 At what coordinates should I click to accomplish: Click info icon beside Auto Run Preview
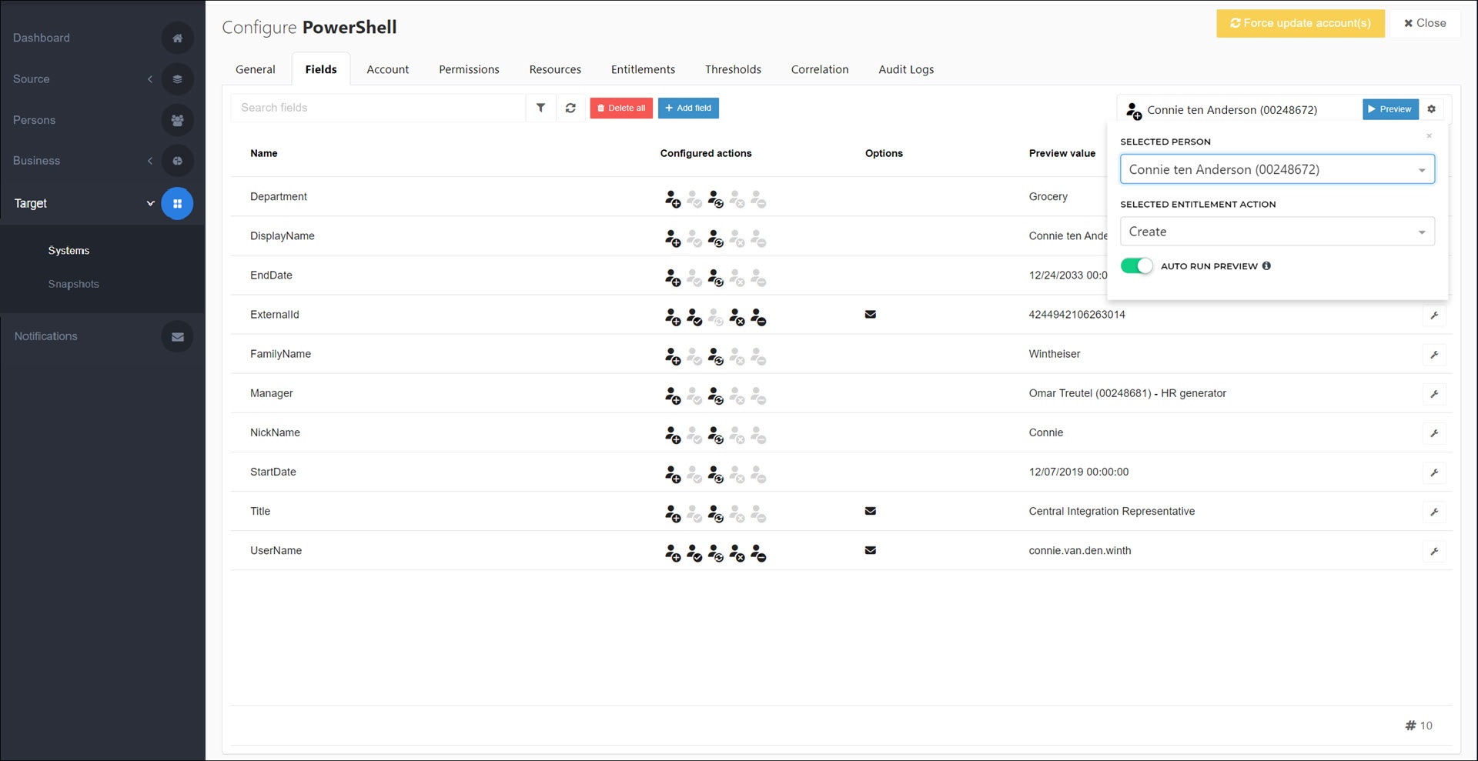(x=1266, y=265)
